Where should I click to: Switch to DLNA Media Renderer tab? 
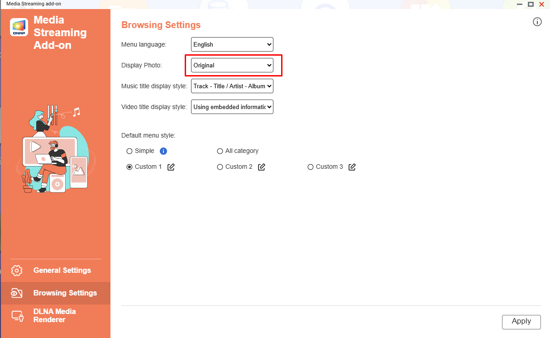pos(55,316)
